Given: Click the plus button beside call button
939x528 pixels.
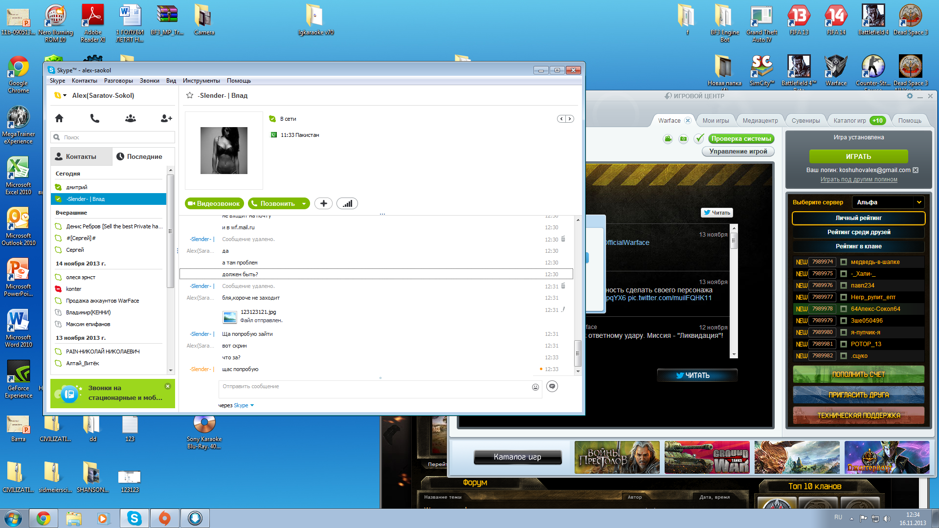Looking at the screenshot, I should (323, 203).
